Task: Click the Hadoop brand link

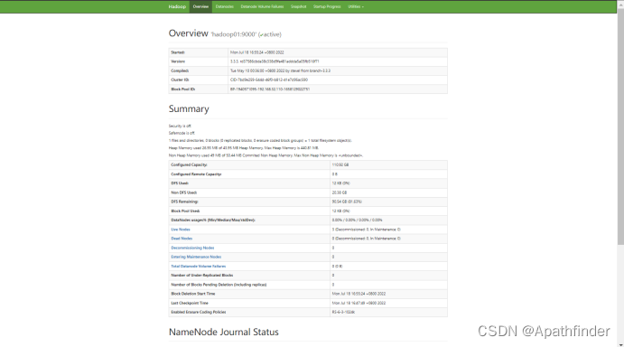Action: (177, 6)
